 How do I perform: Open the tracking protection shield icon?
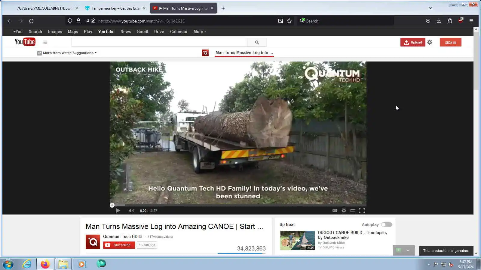pyautogui.click(x=70, y=21)
